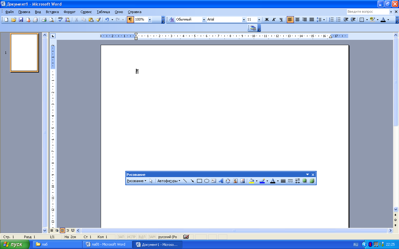Select the Oval drawing tool
The image size is (399, 249).
(x=207, y=181)
